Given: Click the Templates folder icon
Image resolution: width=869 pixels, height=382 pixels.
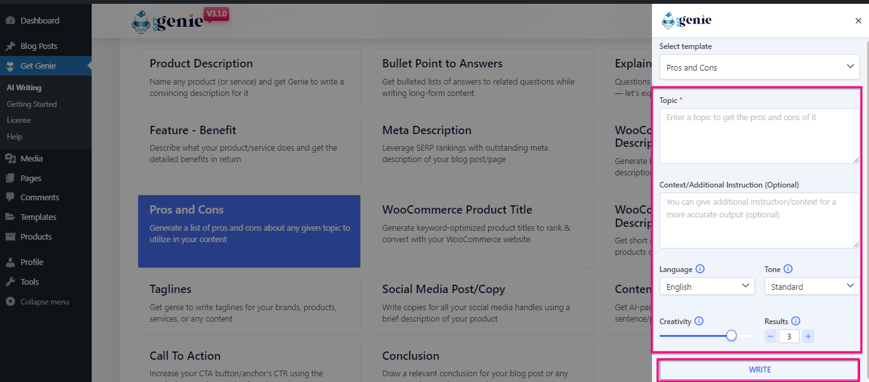Looking at the screenshot, I should [x=10, y=217].
